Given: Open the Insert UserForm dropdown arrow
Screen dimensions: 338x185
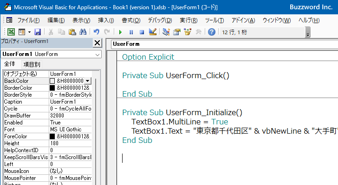Looking at the screenshot, I should point(29,32).
